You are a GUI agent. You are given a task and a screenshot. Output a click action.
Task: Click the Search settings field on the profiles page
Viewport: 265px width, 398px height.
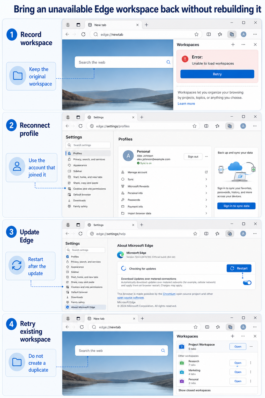(x=88, y=145)
